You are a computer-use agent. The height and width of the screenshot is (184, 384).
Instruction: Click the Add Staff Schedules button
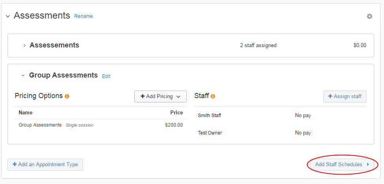(x=342, y=165)
